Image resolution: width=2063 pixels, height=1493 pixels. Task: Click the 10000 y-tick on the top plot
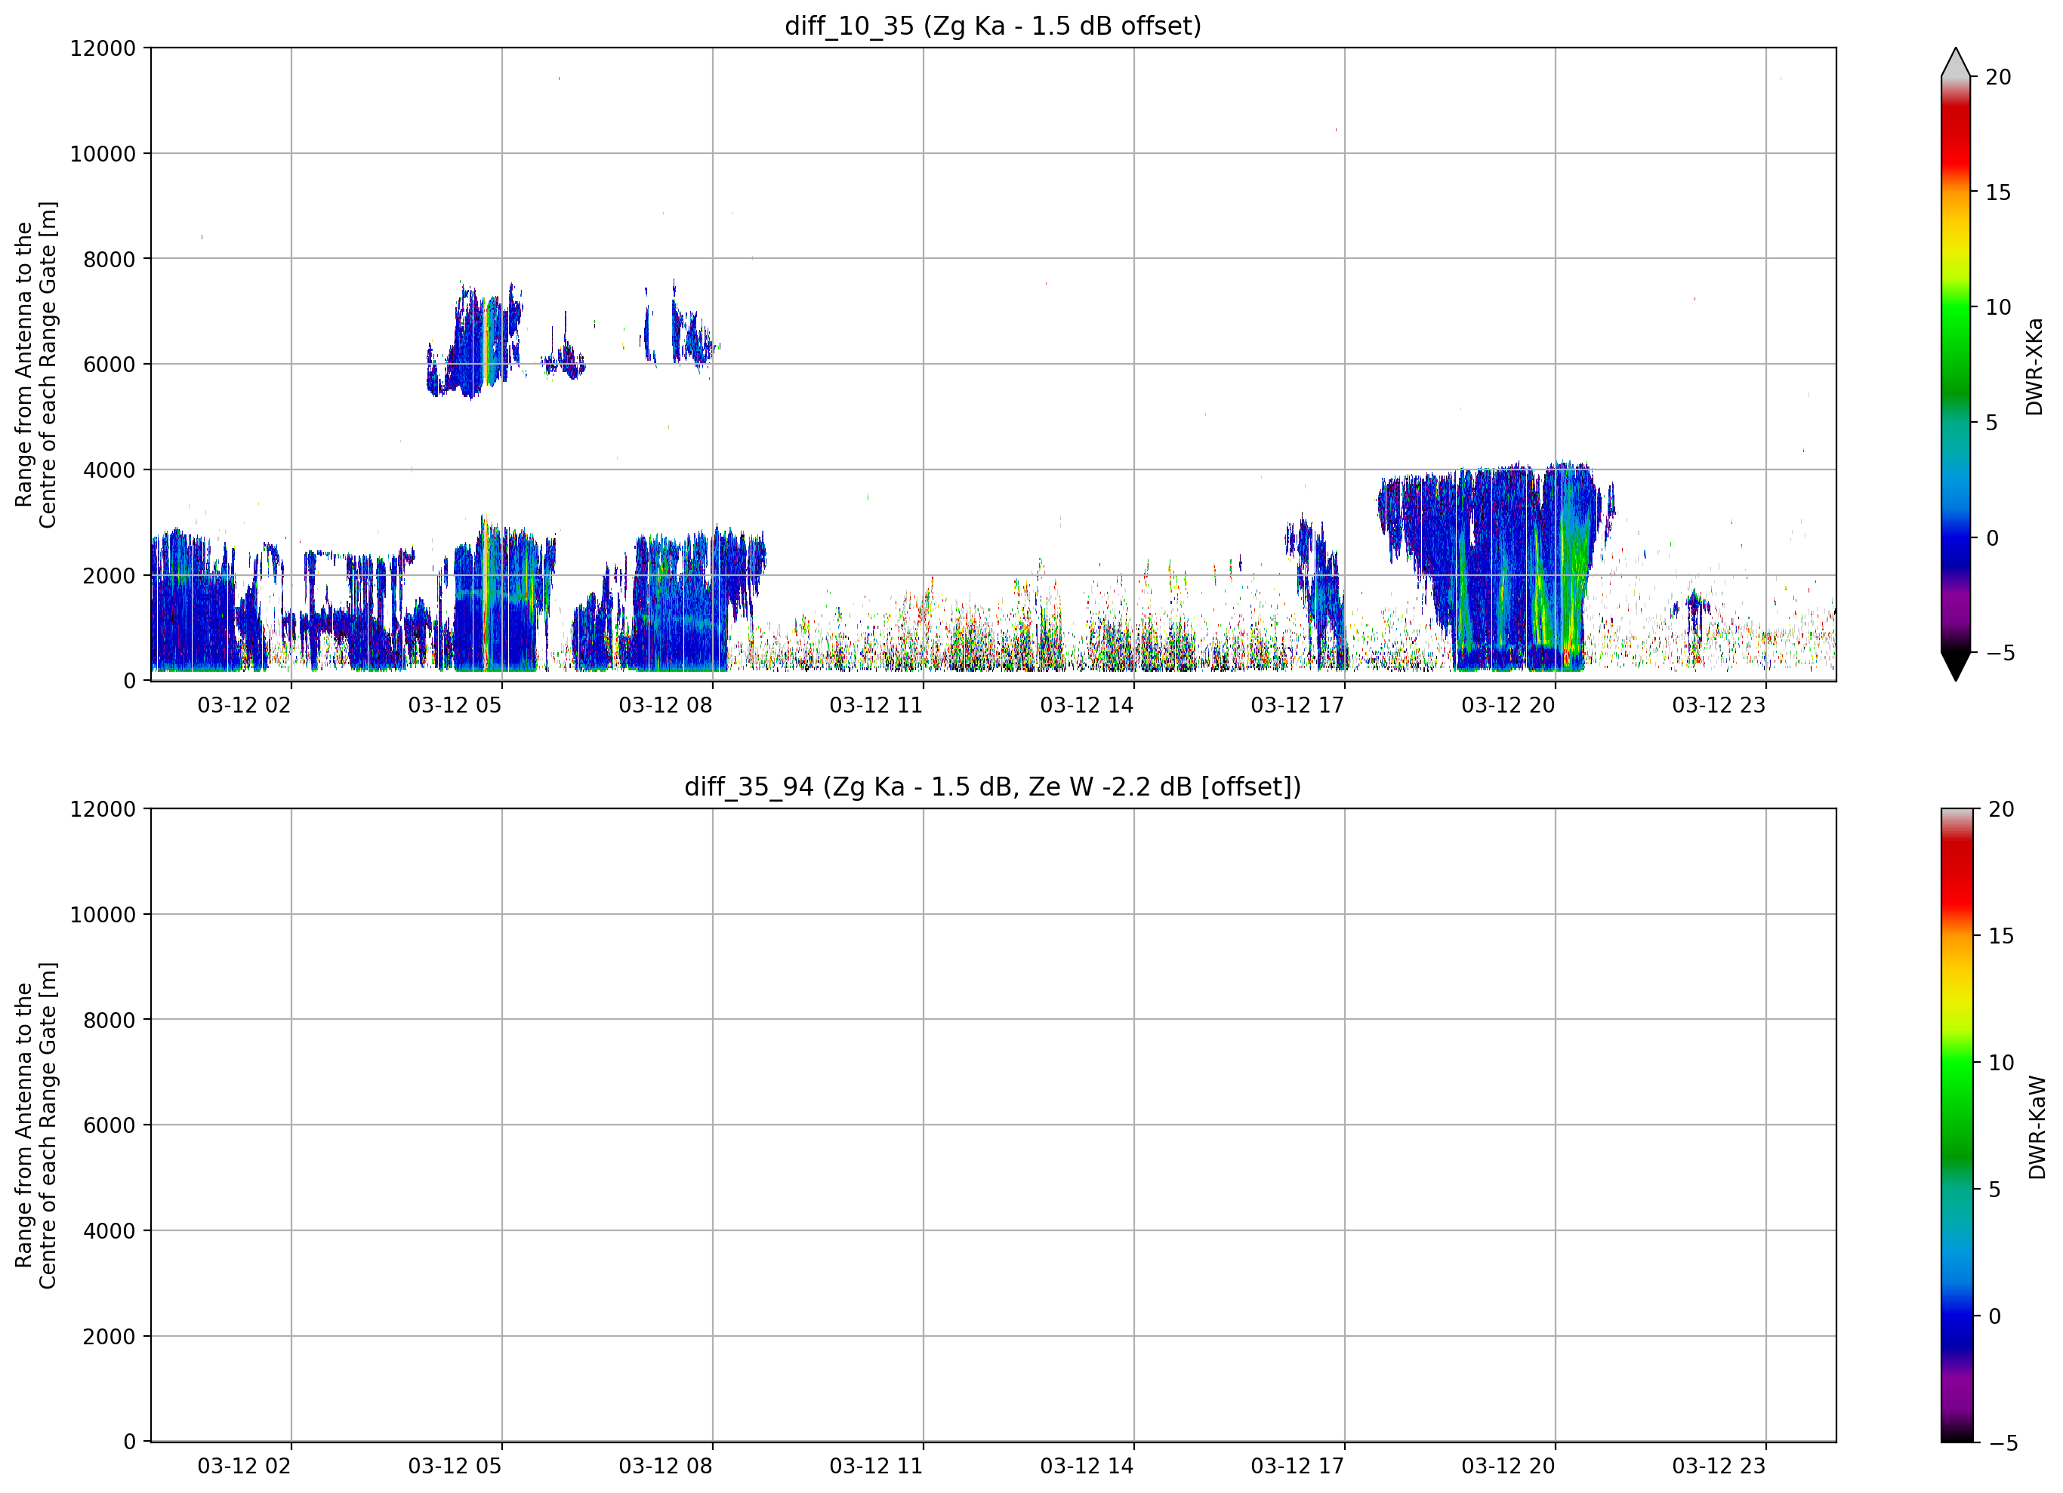click(103, 154)
